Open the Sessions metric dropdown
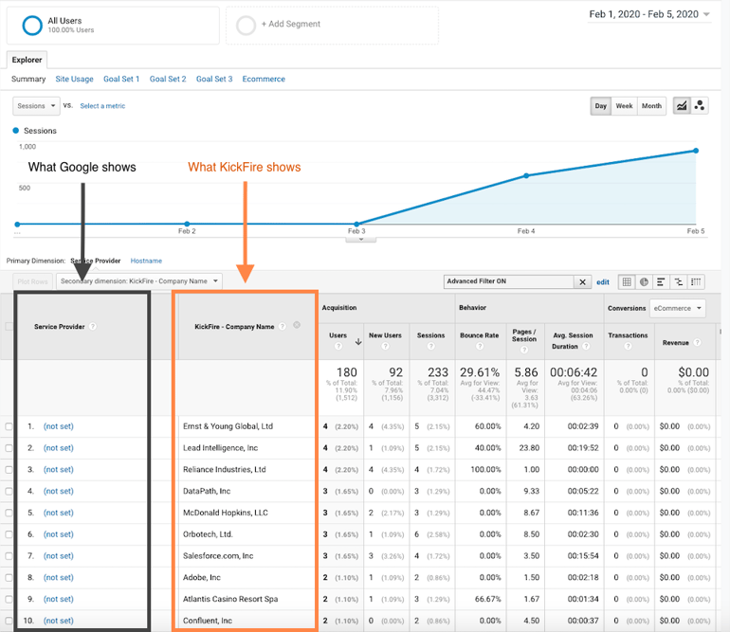The width and height of the screenshot is (730, 632). click(x=36, y=106)
